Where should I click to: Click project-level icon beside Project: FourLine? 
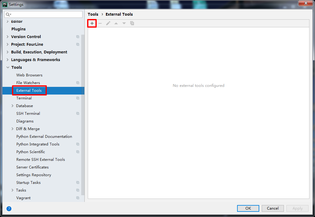point(78,45)
